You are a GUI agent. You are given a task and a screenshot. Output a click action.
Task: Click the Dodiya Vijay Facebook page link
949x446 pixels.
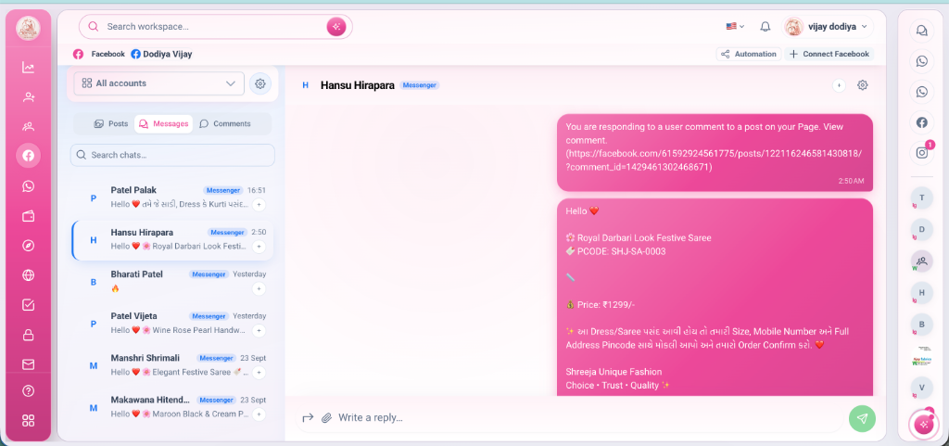[x=161, y=54]
